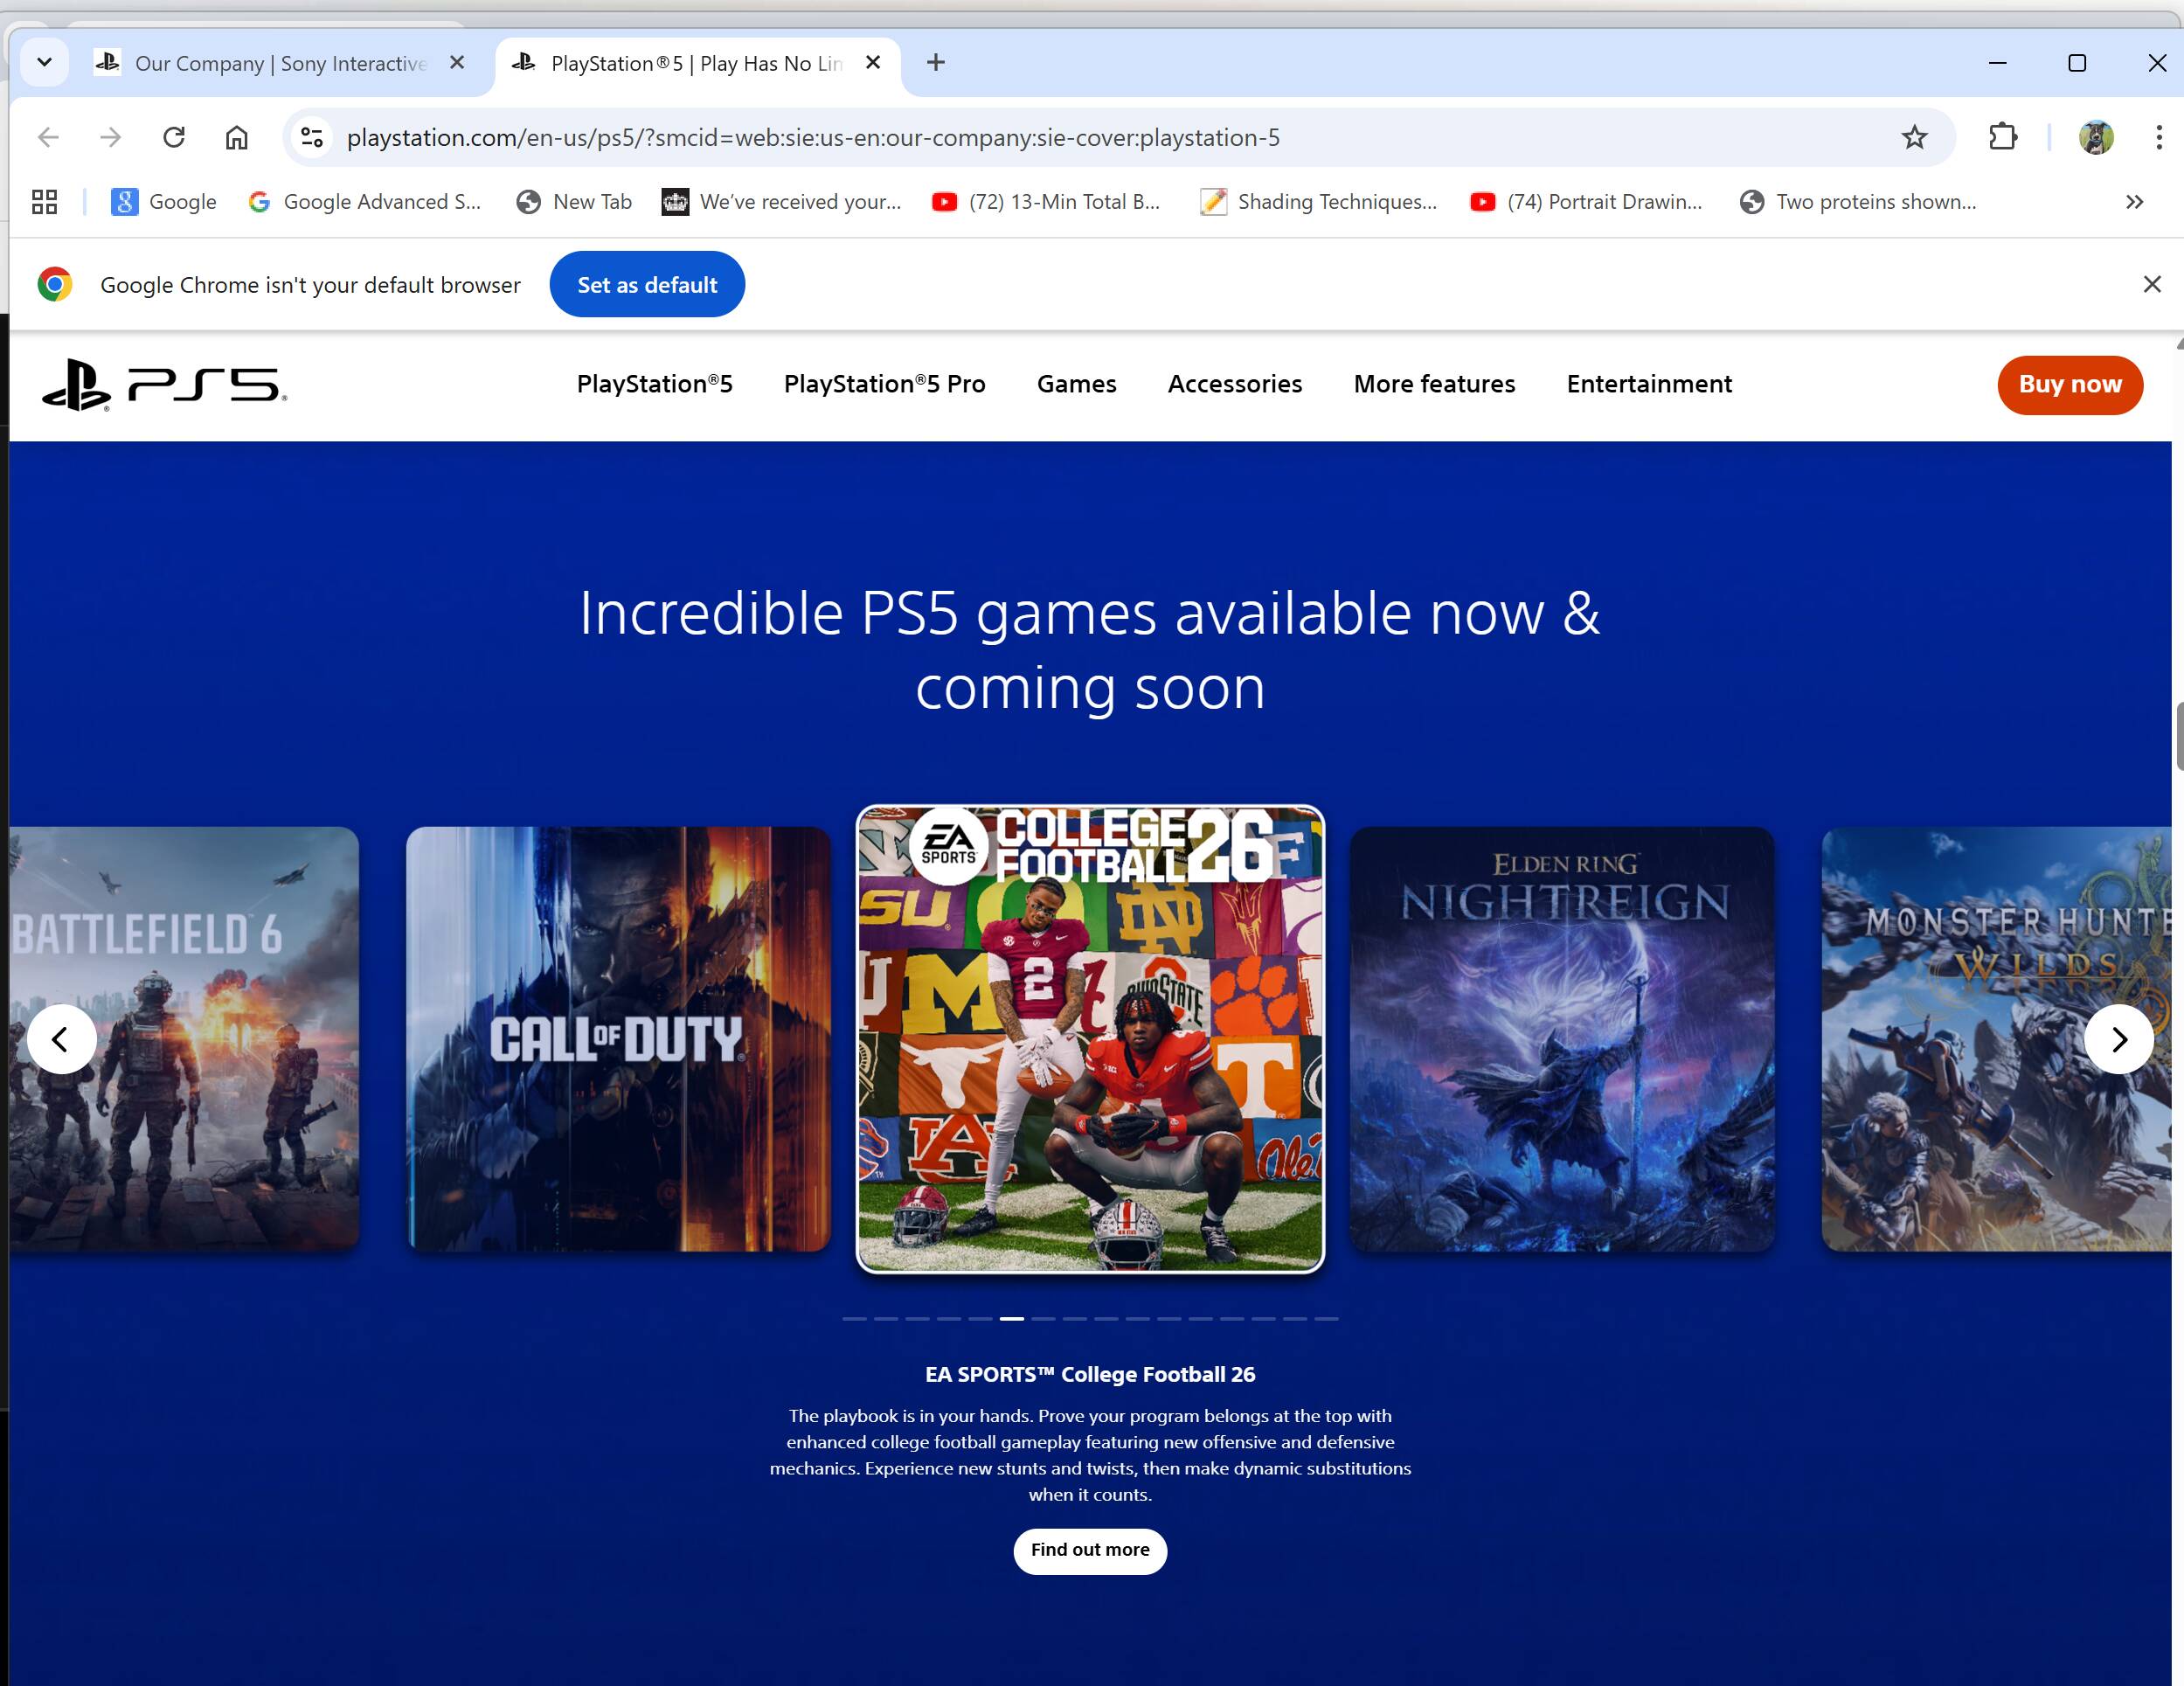Viewport: 2184px width, 1686px height.
Task: Select the Elden Ring Nightreign game thumbnail
Action: [1561, 1039]
